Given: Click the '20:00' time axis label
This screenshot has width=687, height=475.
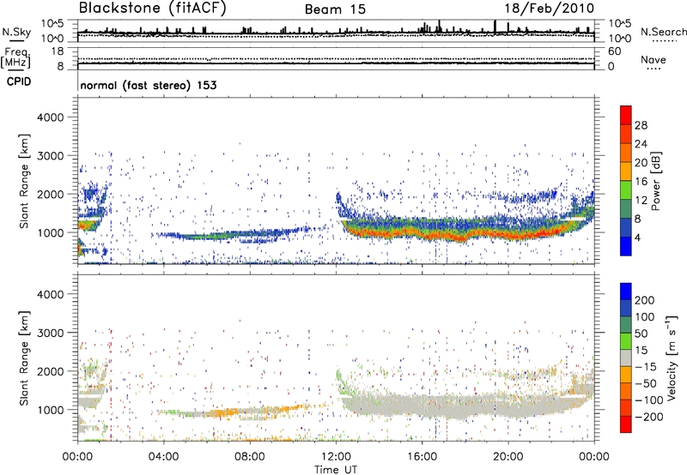Looking at the screenshot, I should 508,457.
